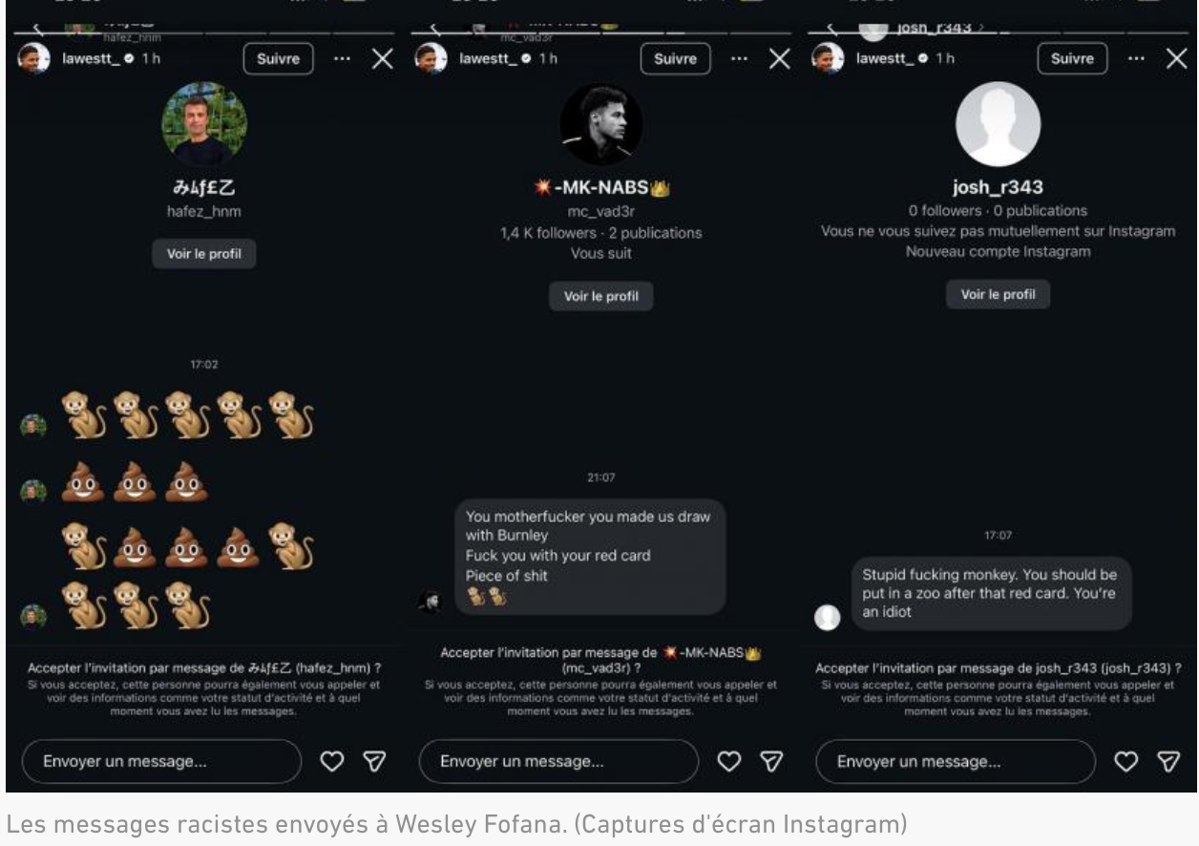Image resolution: width=1199 pixels, height=846 pixels.
Task: Open the MK-NABS profile picture
Action: click(601, 125)
